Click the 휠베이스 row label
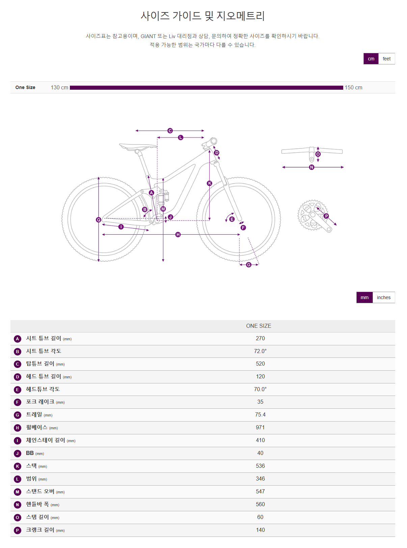Screen dimensions: 407x548 (x=37, y=428)
